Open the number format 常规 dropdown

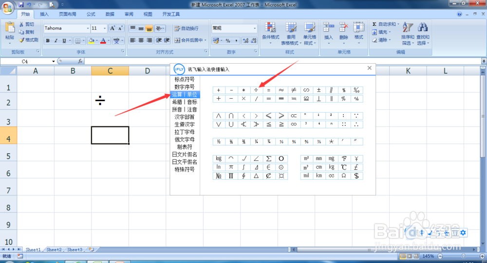(255, 28)
